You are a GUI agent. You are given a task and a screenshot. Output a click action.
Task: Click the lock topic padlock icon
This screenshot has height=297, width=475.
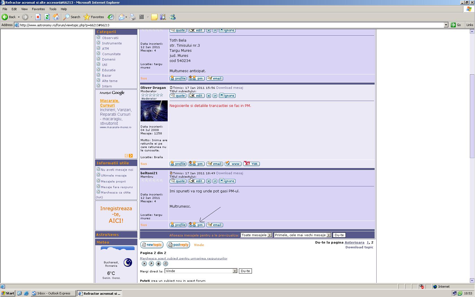click(158, 264)
